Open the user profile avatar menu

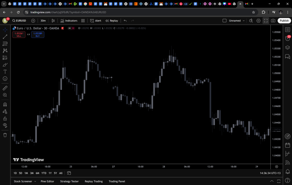click(5, 21)
